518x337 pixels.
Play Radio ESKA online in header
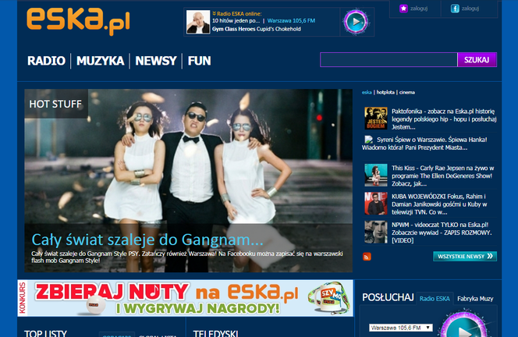[356, 22]
